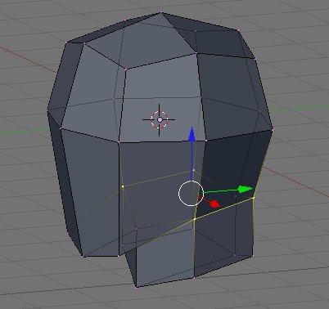
Task: Click the 3D cursor crosshair on the forehead
Action: coord(160,119)
